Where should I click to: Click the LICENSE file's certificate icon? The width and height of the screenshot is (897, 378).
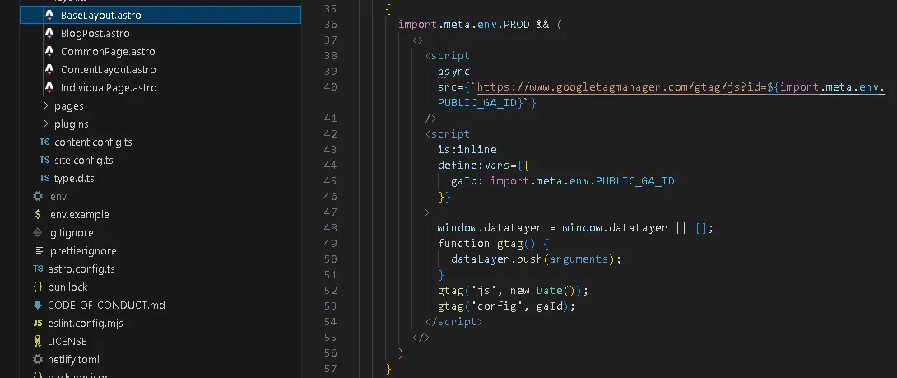tap(37, 342)
